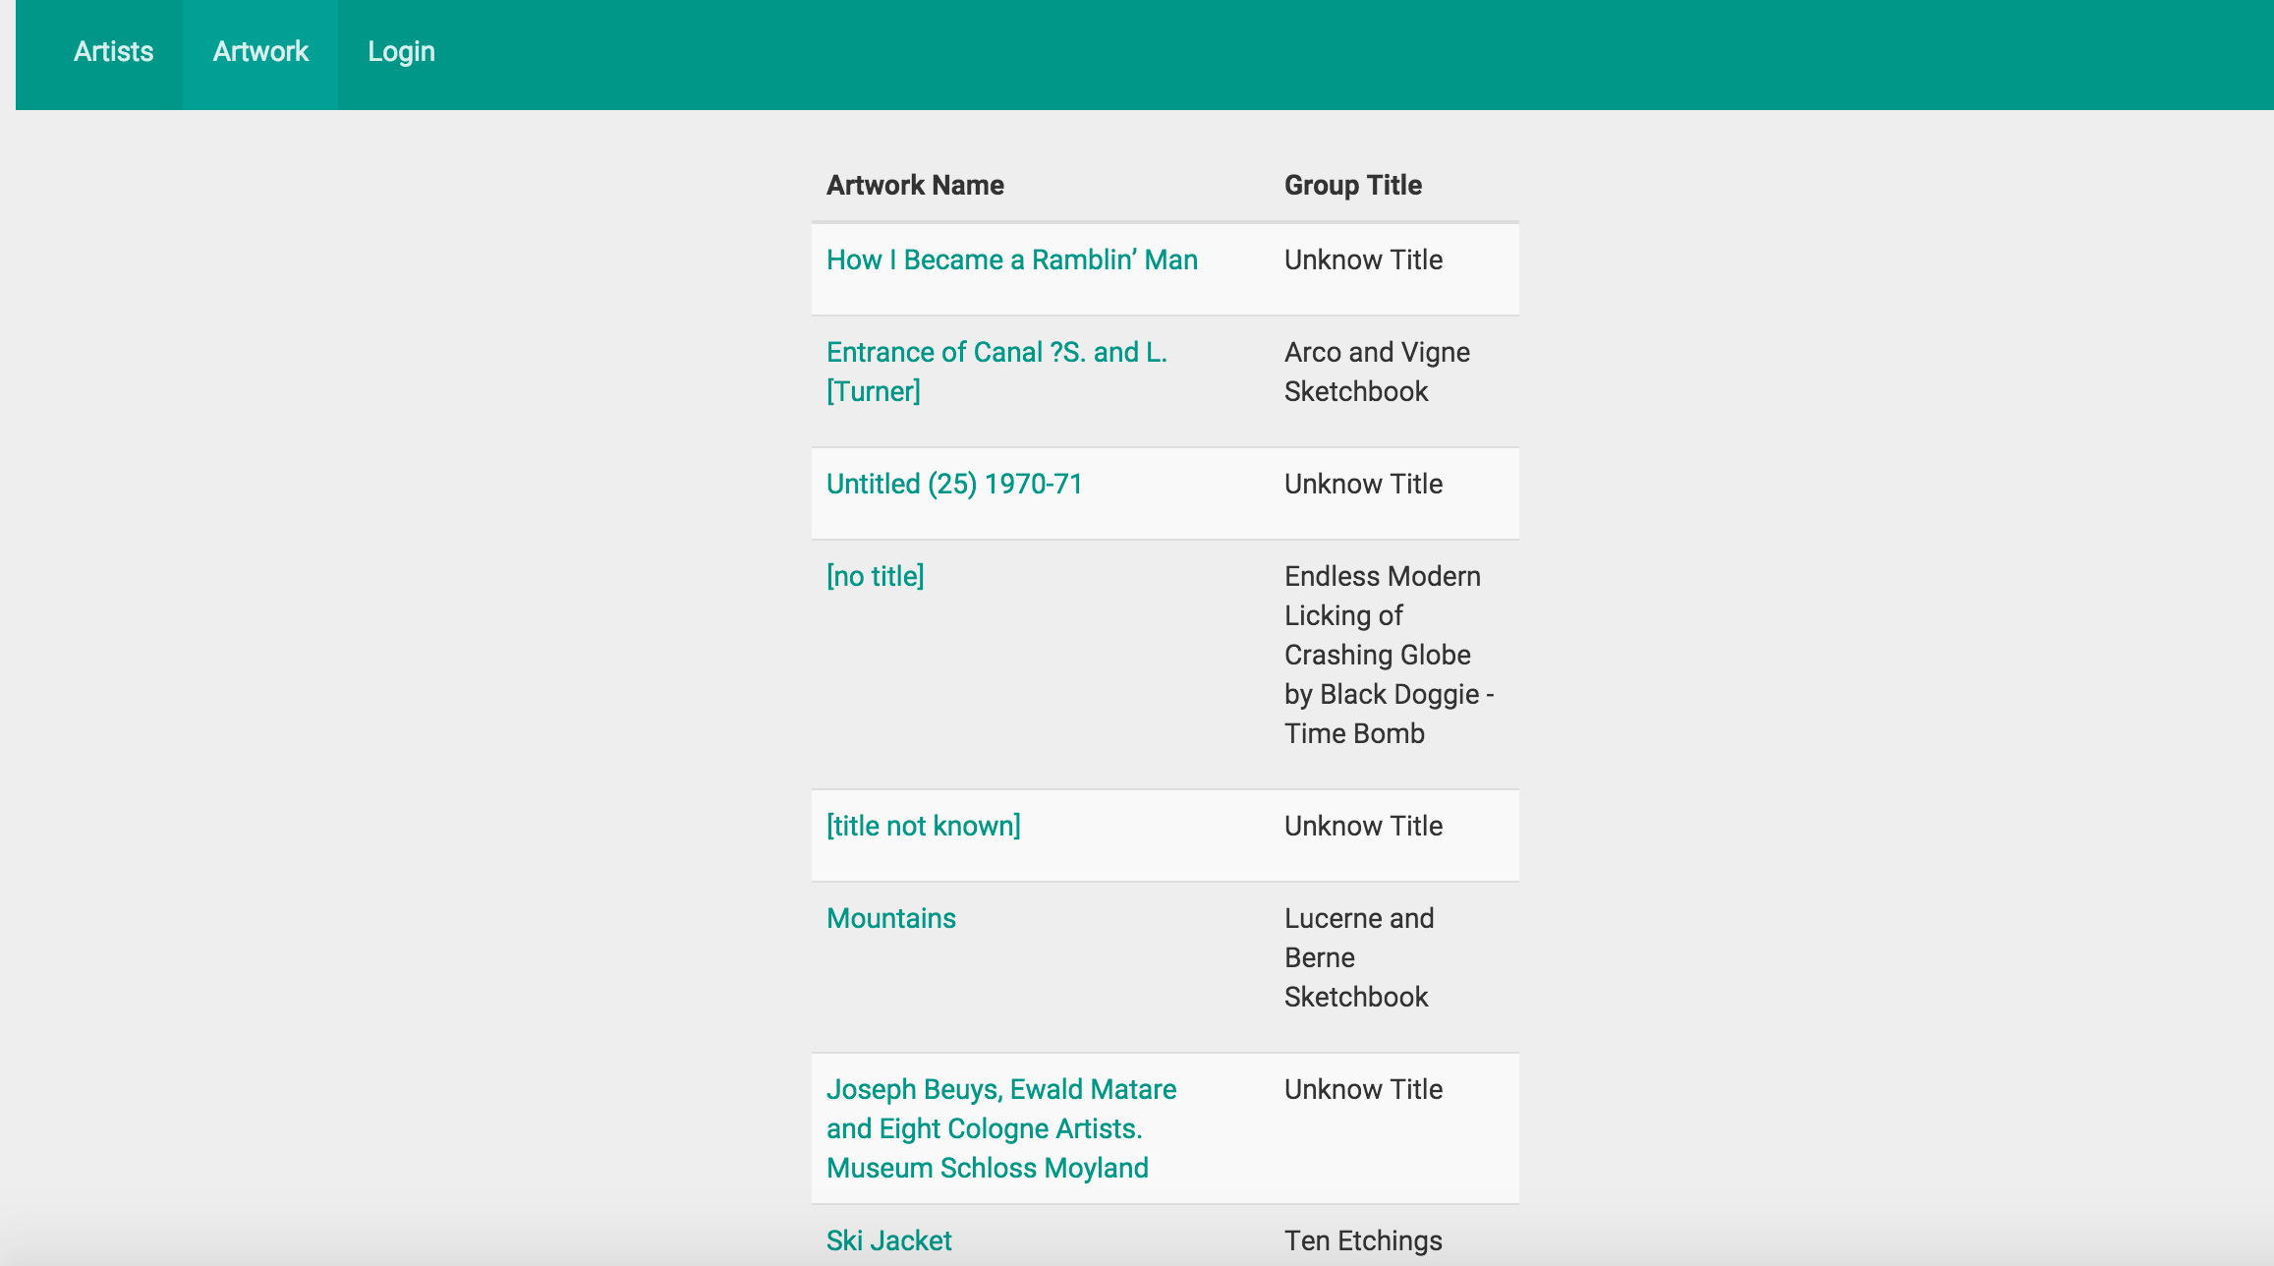The image size is (2274, 1266).
Task: Open How I Became a Ramblin' Man
Action: [x=1011, y=260]
